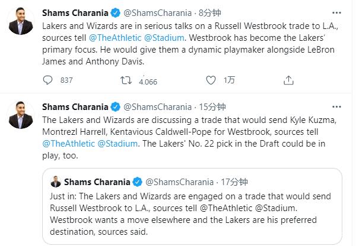Open the small avatar in the quoted tweet
This screenshot has height=246, width=356.
coord(56,181)
